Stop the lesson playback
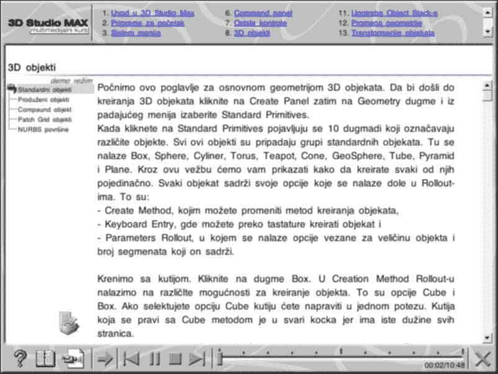The width and height of the screenshot is (498, 374). click(175, 358)
